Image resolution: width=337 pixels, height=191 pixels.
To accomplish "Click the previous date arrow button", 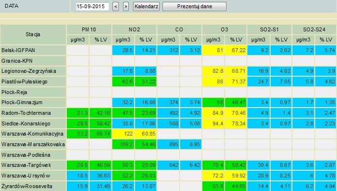I will coord(116,7).
